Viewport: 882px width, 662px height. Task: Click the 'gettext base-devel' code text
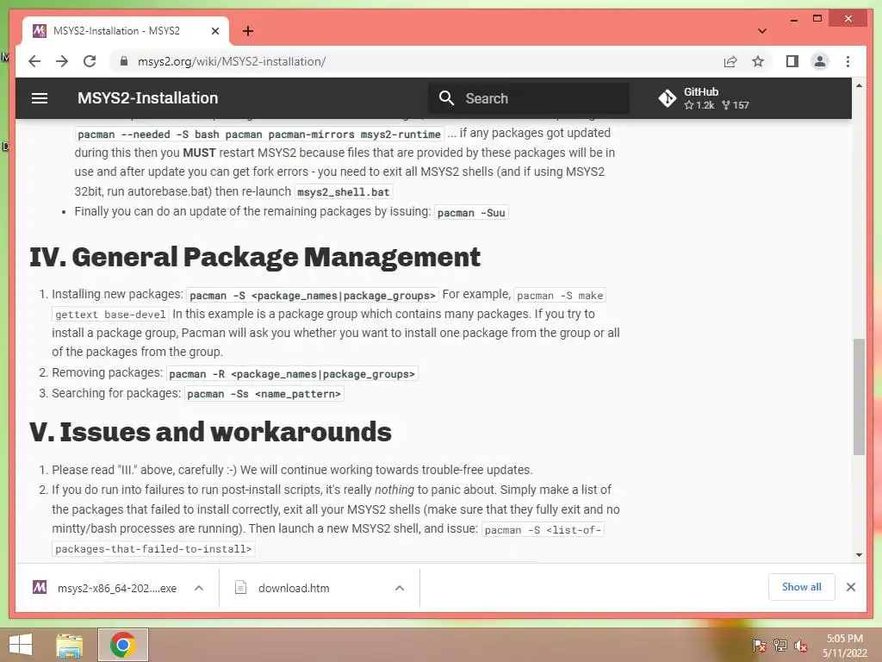tap(110, 314)
